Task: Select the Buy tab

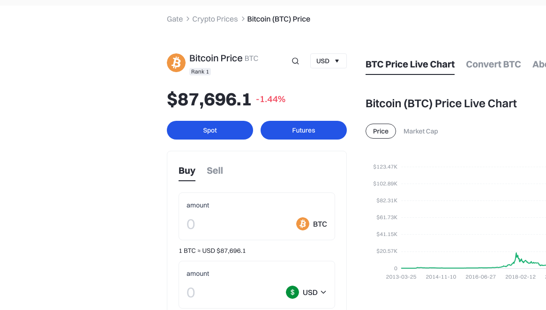Action: point(187,170)
